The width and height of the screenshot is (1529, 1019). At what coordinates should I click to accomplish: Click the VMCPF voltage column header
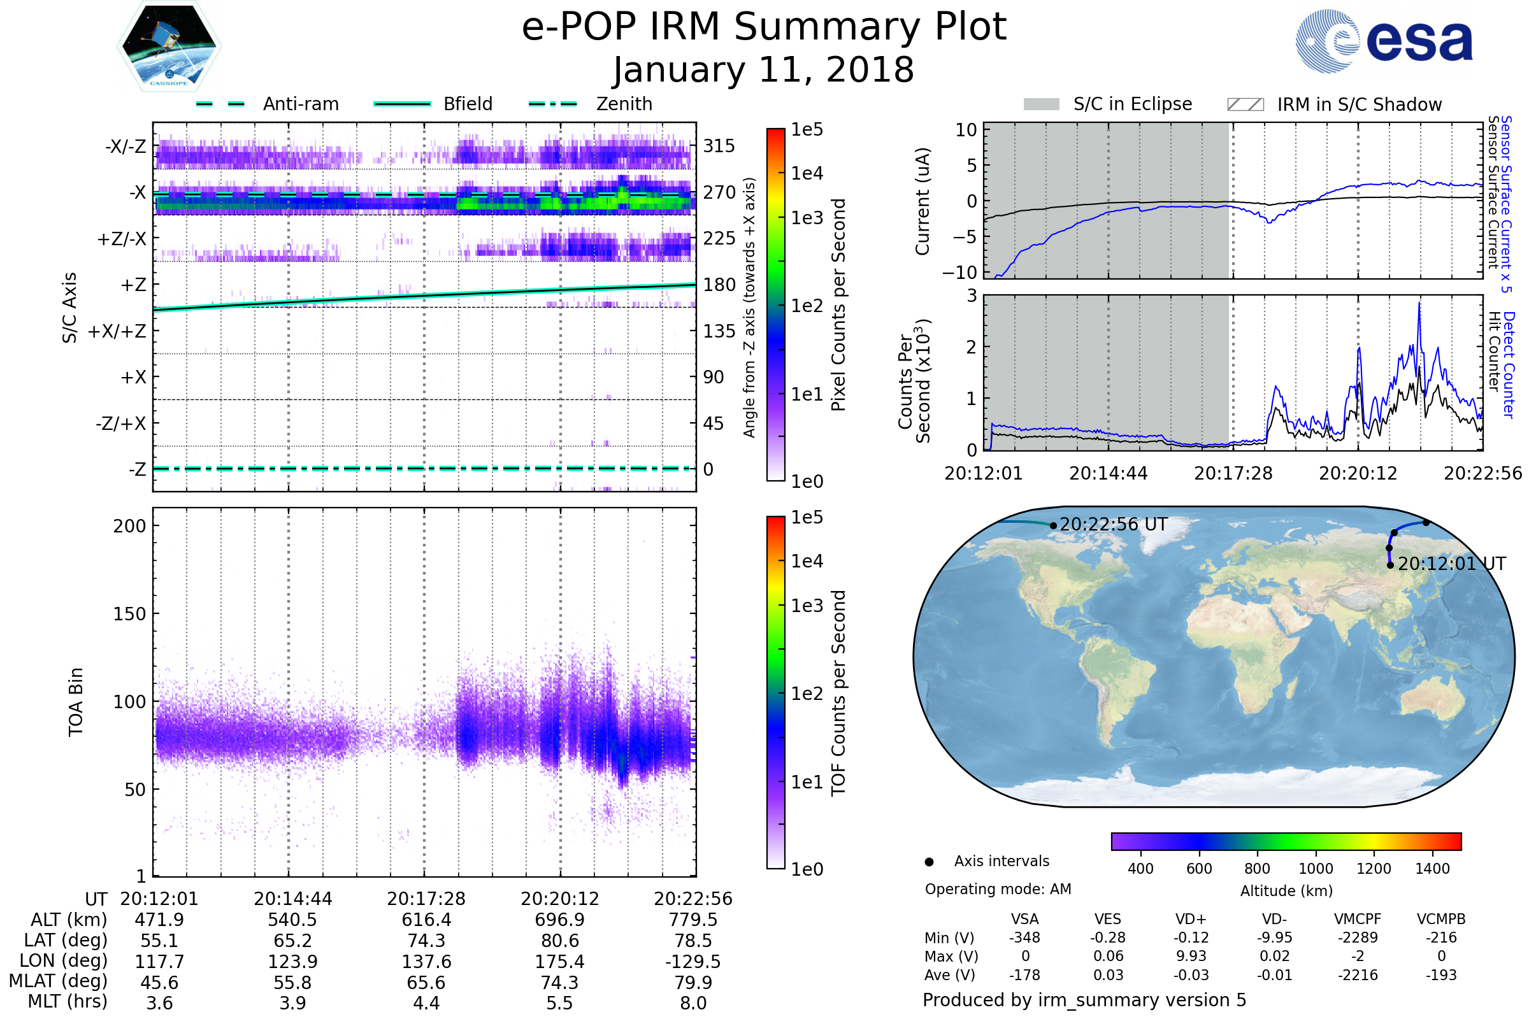pos(1358,919)
